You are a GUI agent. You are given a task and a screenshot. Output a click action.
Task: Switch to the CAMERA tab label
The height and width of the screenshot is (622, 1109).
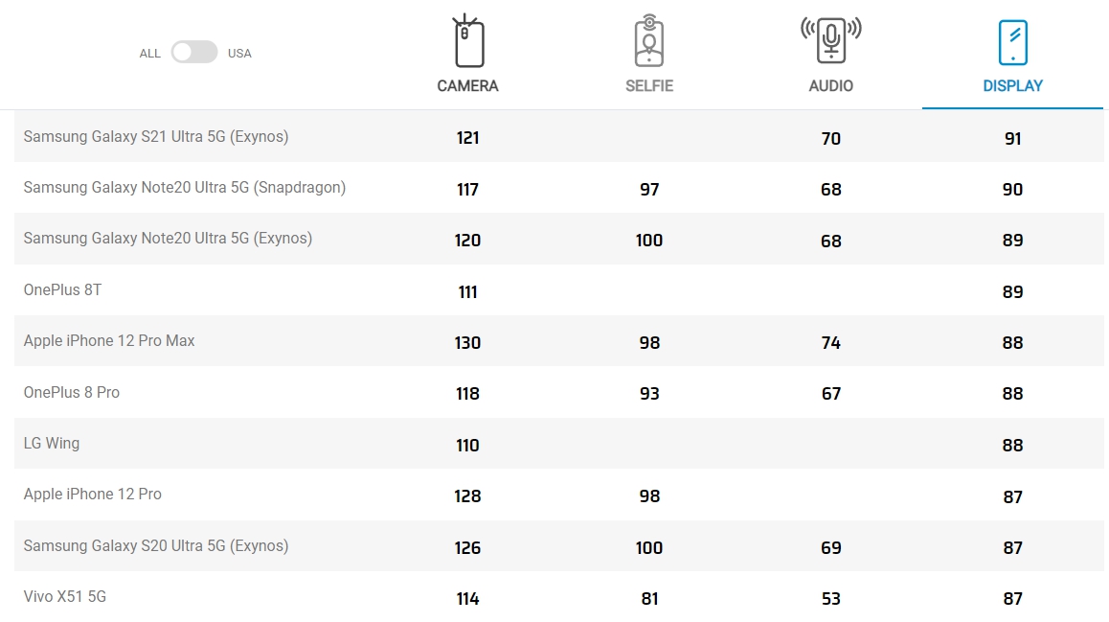click(467, 85)
